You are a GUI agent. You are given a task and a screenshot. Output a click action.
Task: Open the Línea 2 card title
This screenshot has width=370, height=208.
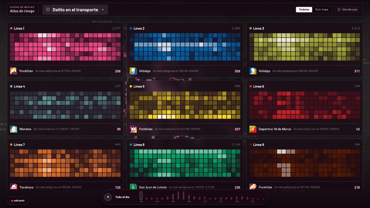point(139,28)
